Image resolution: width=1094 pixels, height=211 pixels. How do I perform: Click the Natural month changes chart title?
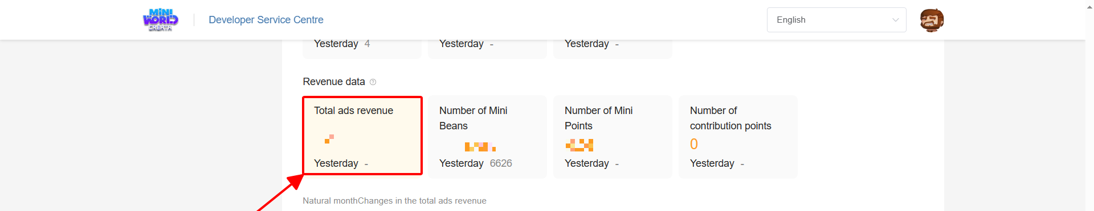[394, 201]
